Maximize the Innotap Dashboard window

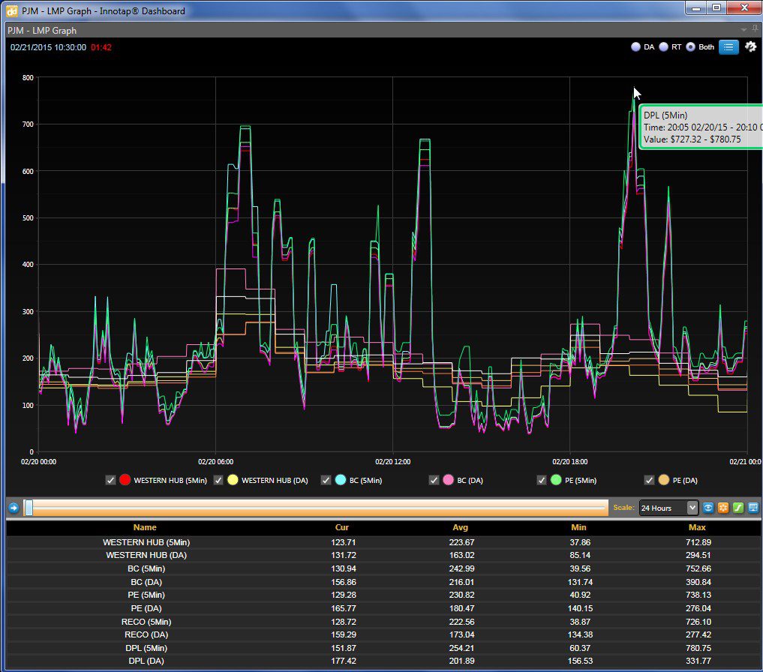(x=716, y=7)
